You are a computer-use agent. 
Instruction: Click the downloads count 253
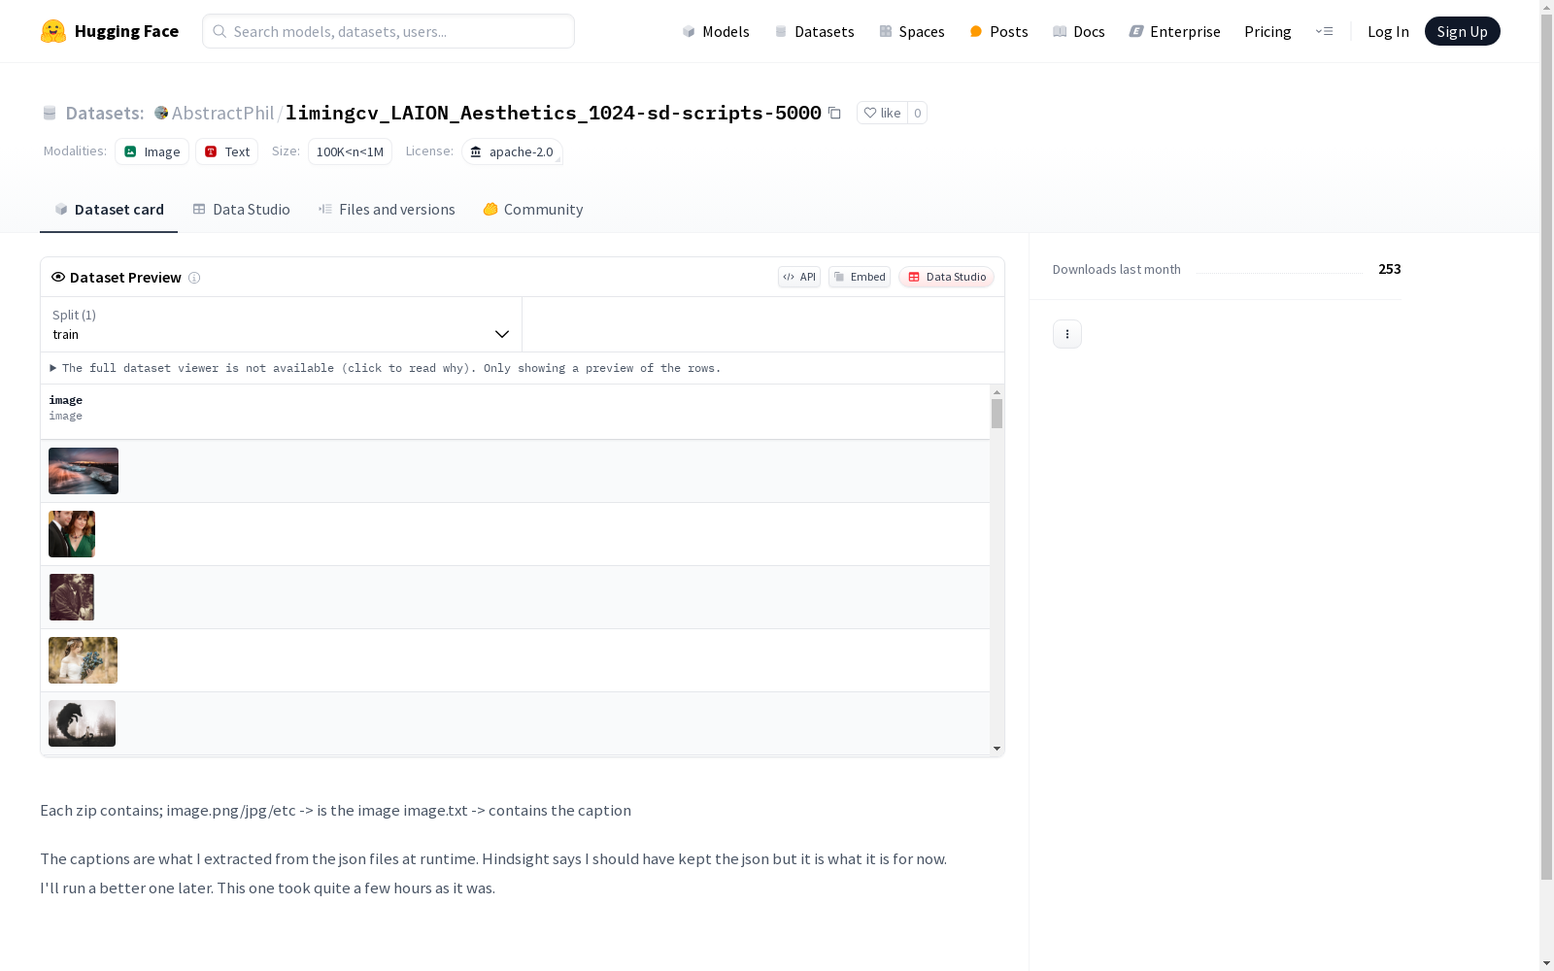pyautogui.click(x=1390, y=269)
